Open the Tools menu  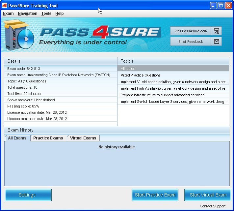point(46,14)
